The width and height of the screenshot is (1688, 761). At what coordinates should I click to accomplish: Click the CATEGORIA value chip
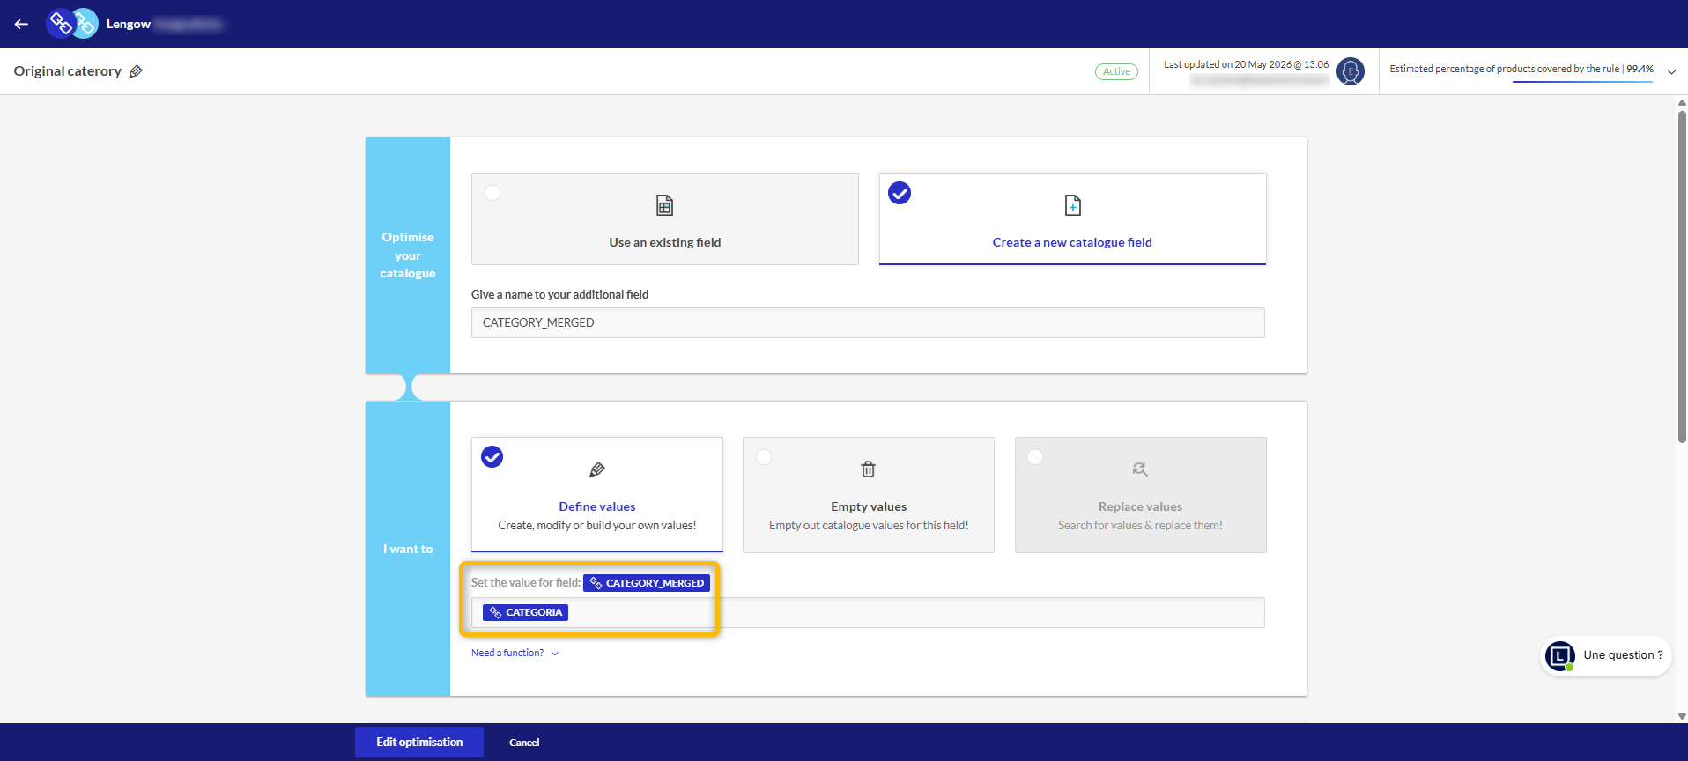[x=525, y=612]
